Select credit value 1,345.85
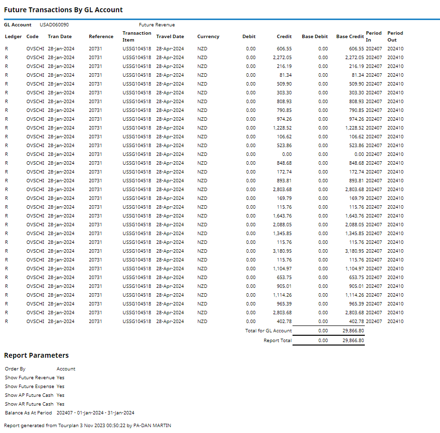The width and height of the screenshot is (440, 433). 282,233
